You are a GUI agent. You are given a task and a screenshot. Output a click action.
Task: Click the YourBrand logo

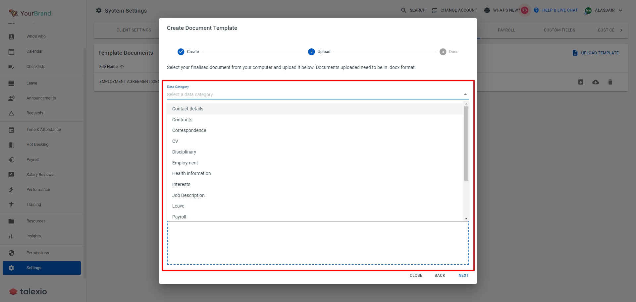point(30,13)
